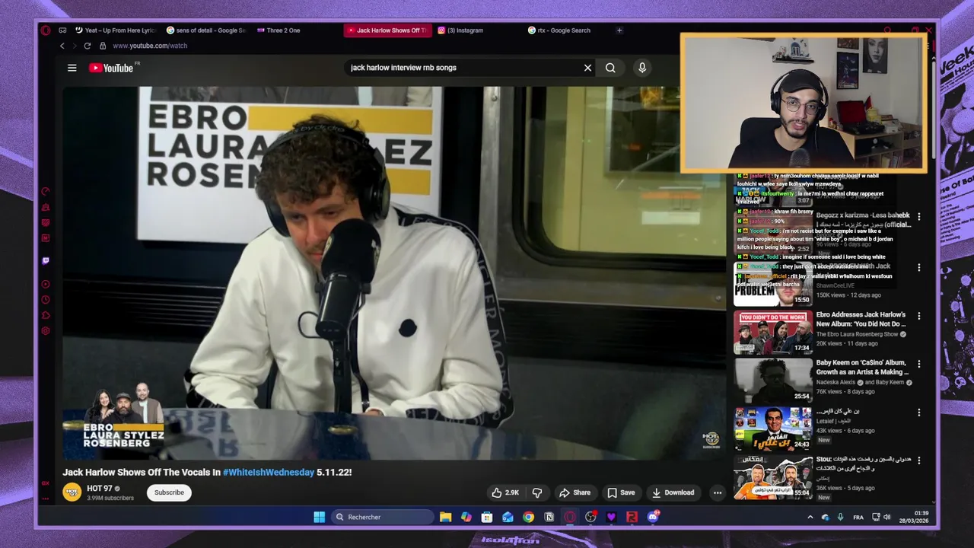Open the HOT 97 channel avatar
974x548 pixels.
coord(72,492)
